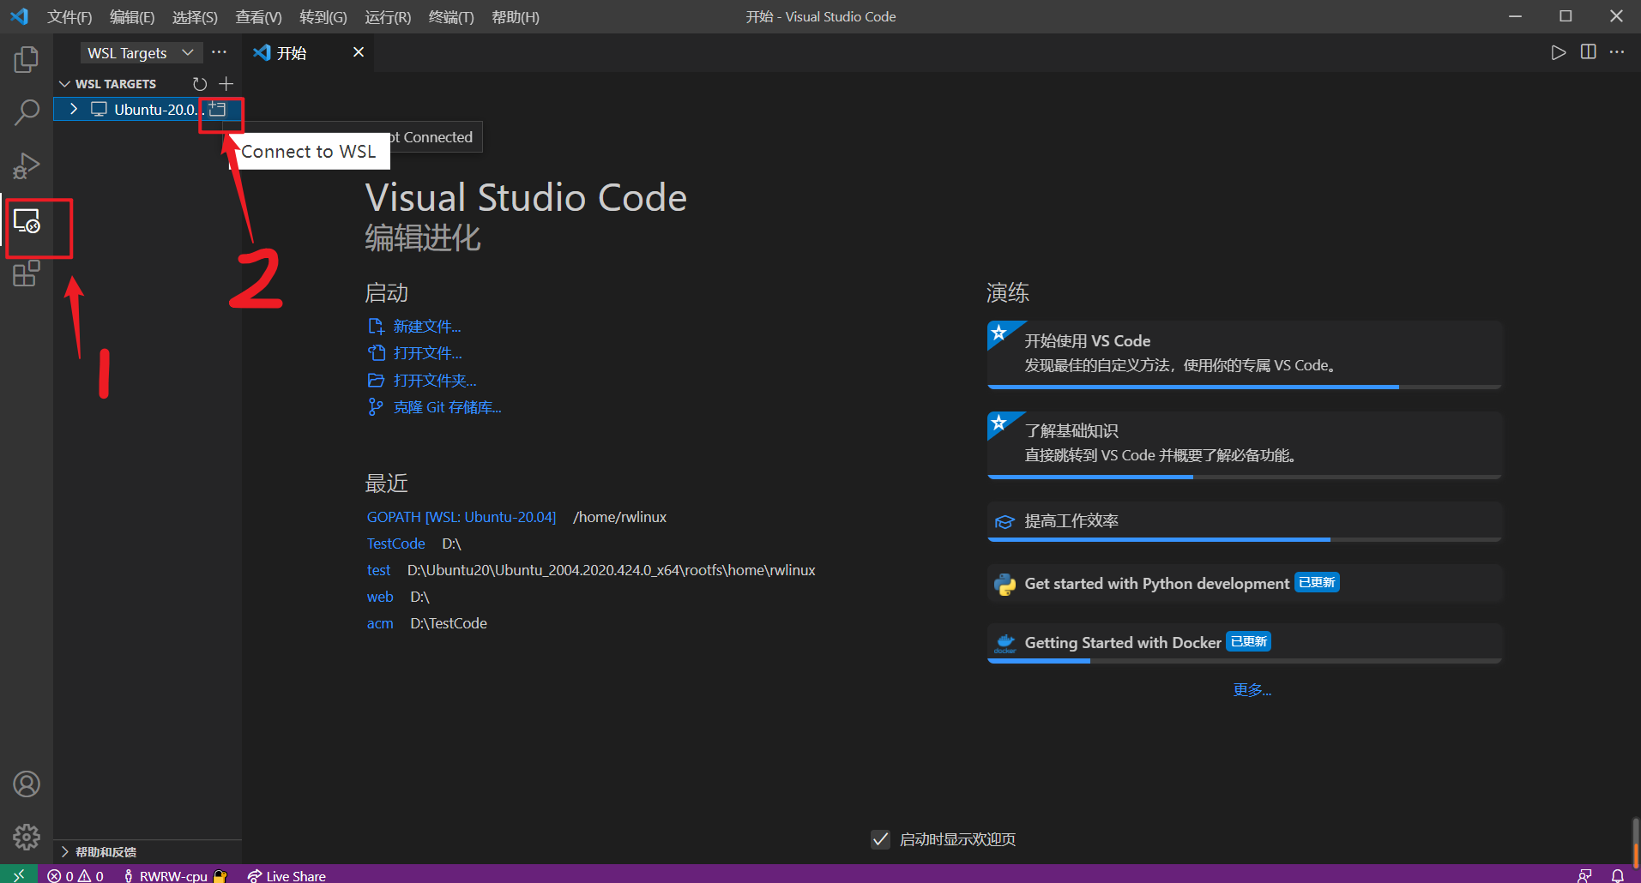
Task: Open editor more actions ellipsis
Action: coord(1617,52)
